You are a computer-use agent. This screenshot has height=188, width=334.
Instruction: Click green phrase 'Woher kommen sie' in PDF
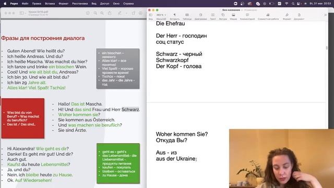(x=78, y=115)
